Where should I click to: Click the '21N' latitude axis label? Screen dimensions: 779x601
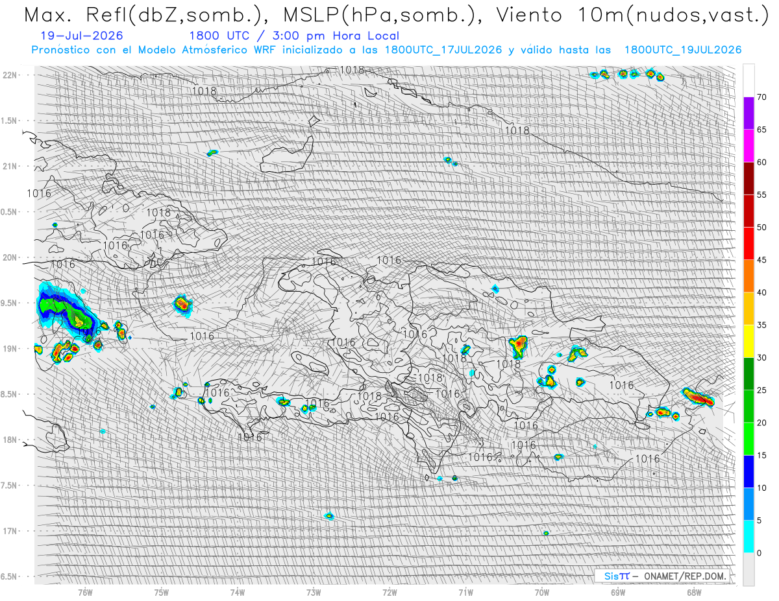[x=10, y=166]
